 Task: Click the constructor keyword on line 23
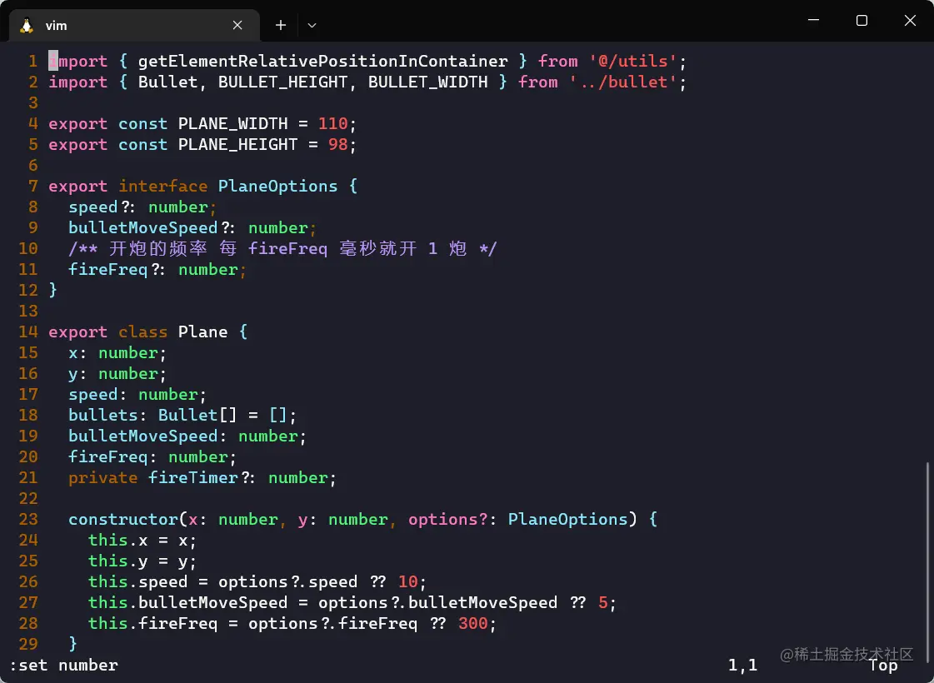(123, 519)
